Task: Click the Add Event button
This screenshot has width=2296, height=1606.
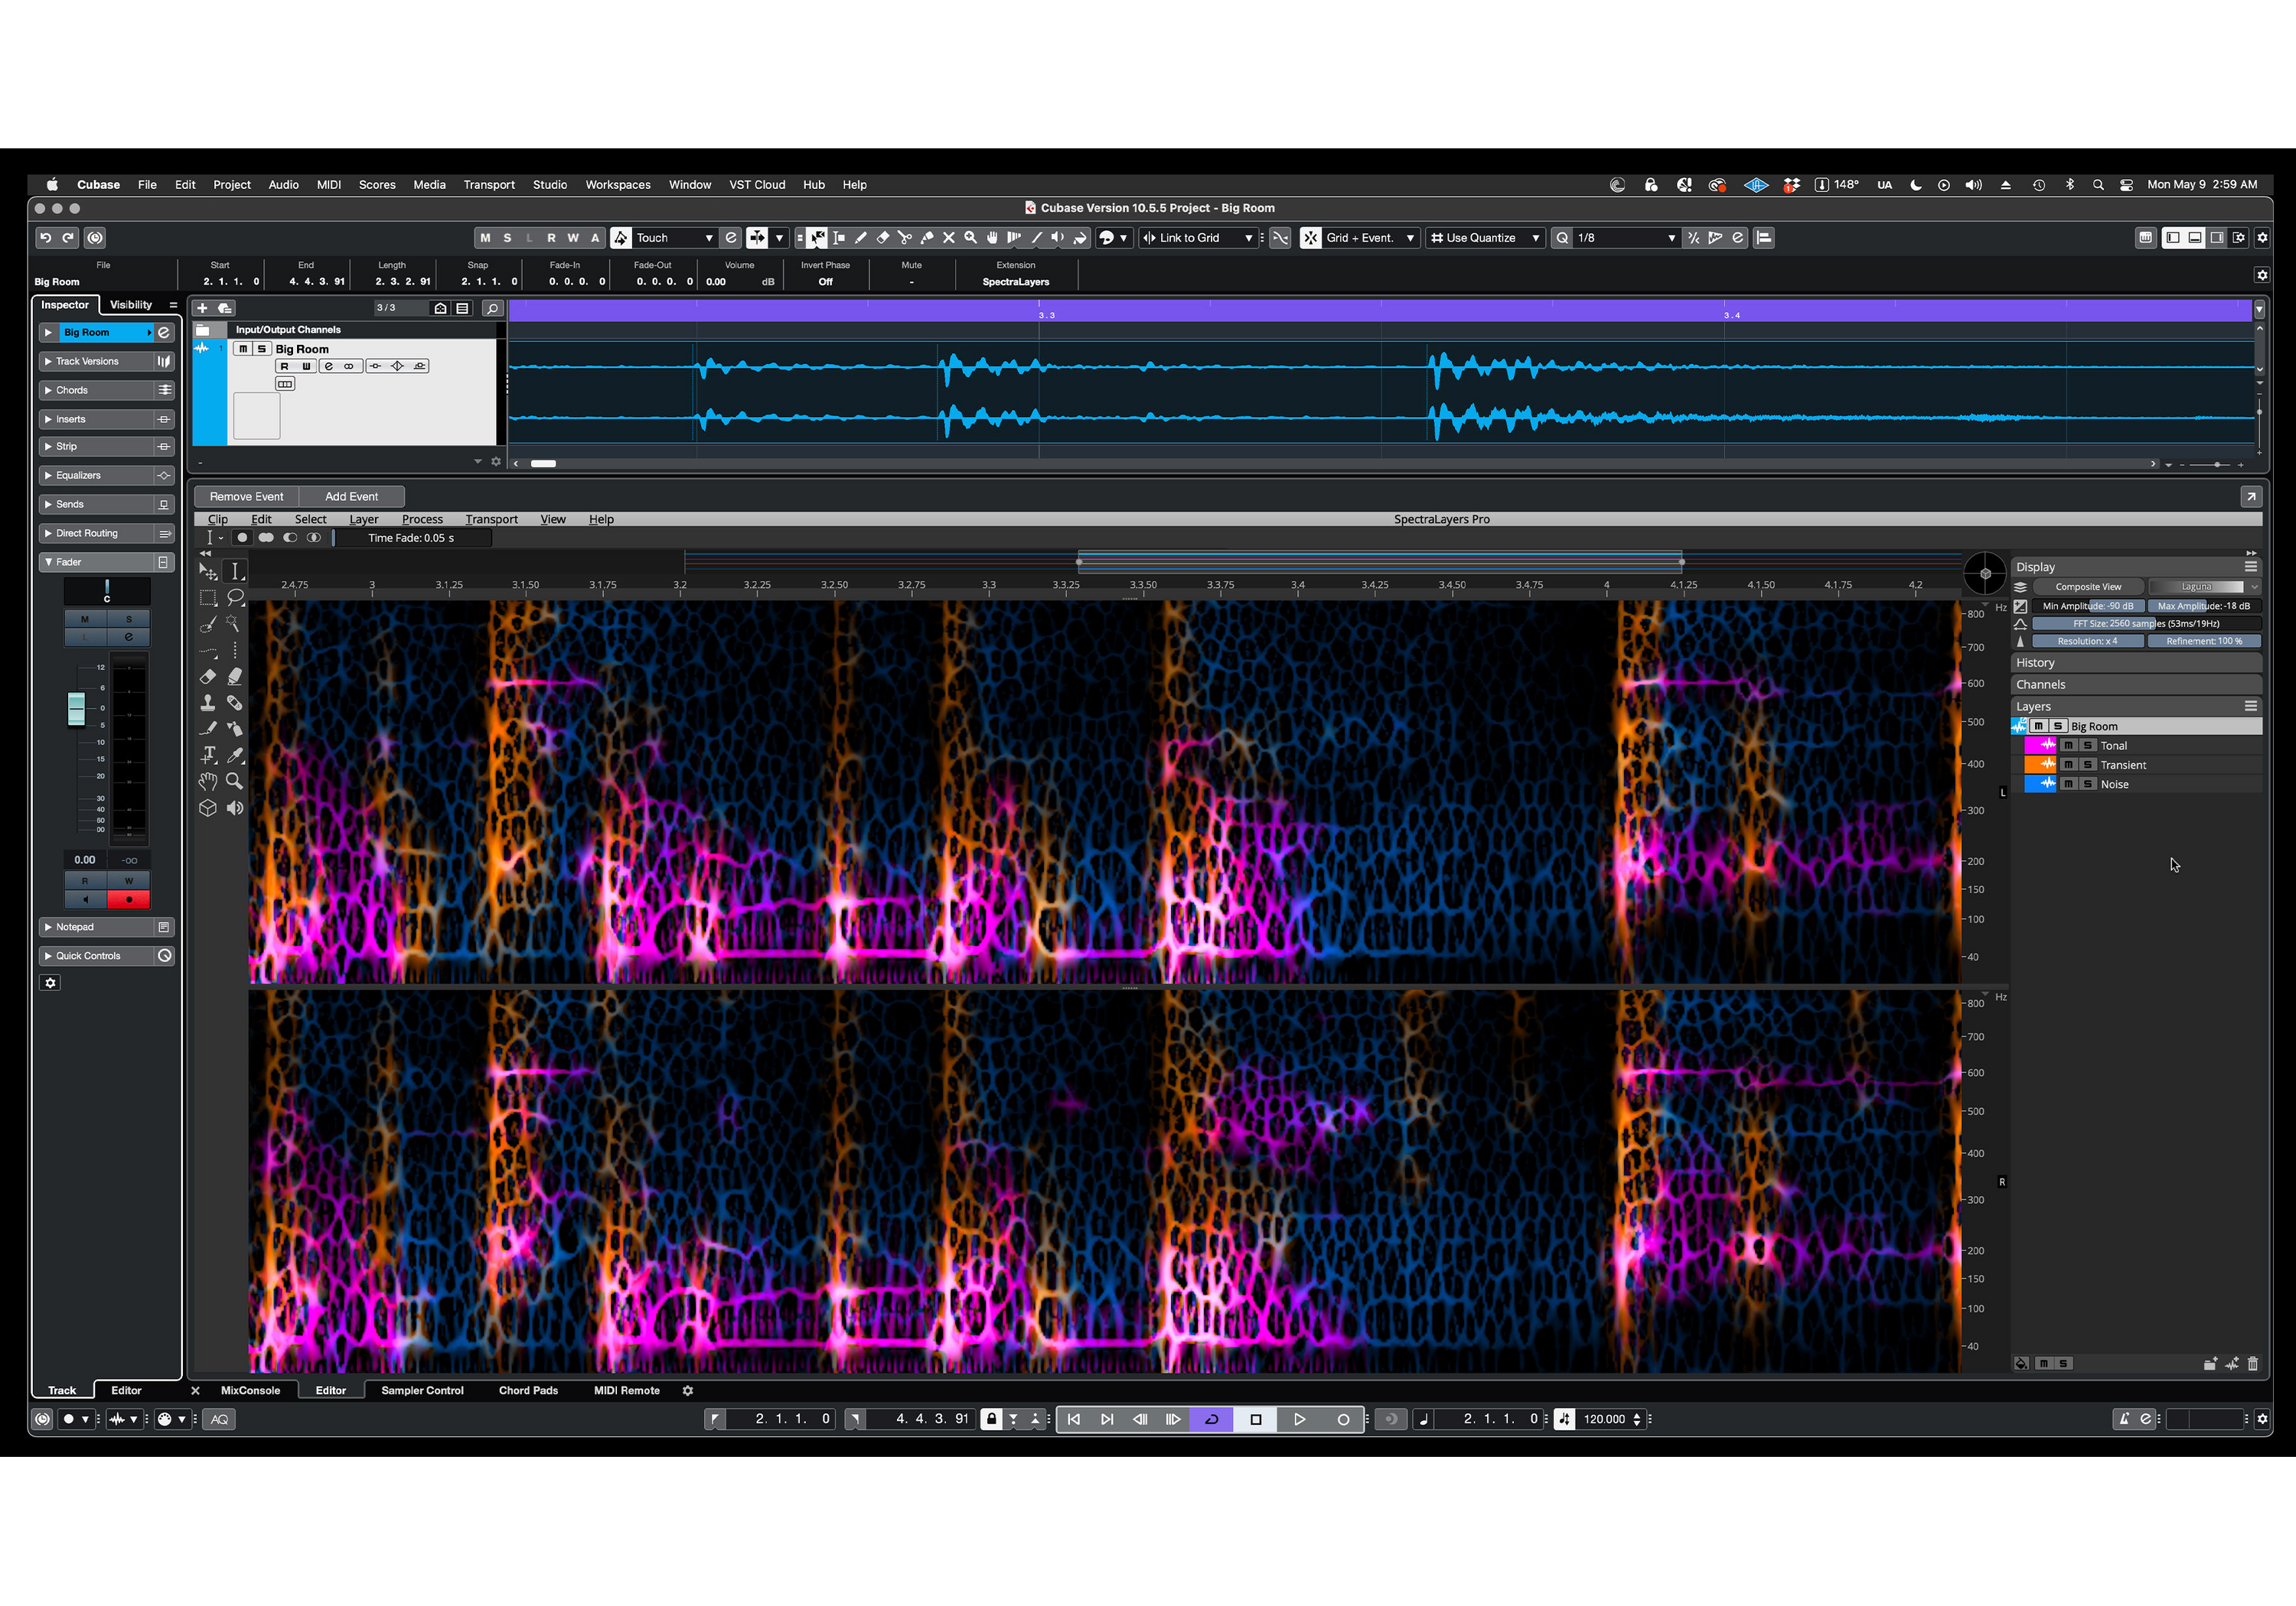Action: pyautogui.click(x=351, y=496)
